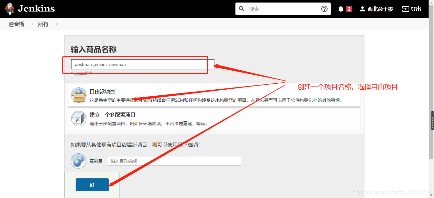Open user page 西北彭于晏
The width and height of the screenshot is (434, 198).
coord(380,9)
